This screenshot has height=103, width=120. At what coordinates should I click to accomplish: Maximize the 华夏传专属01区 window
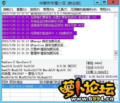[x=104, y=2]
